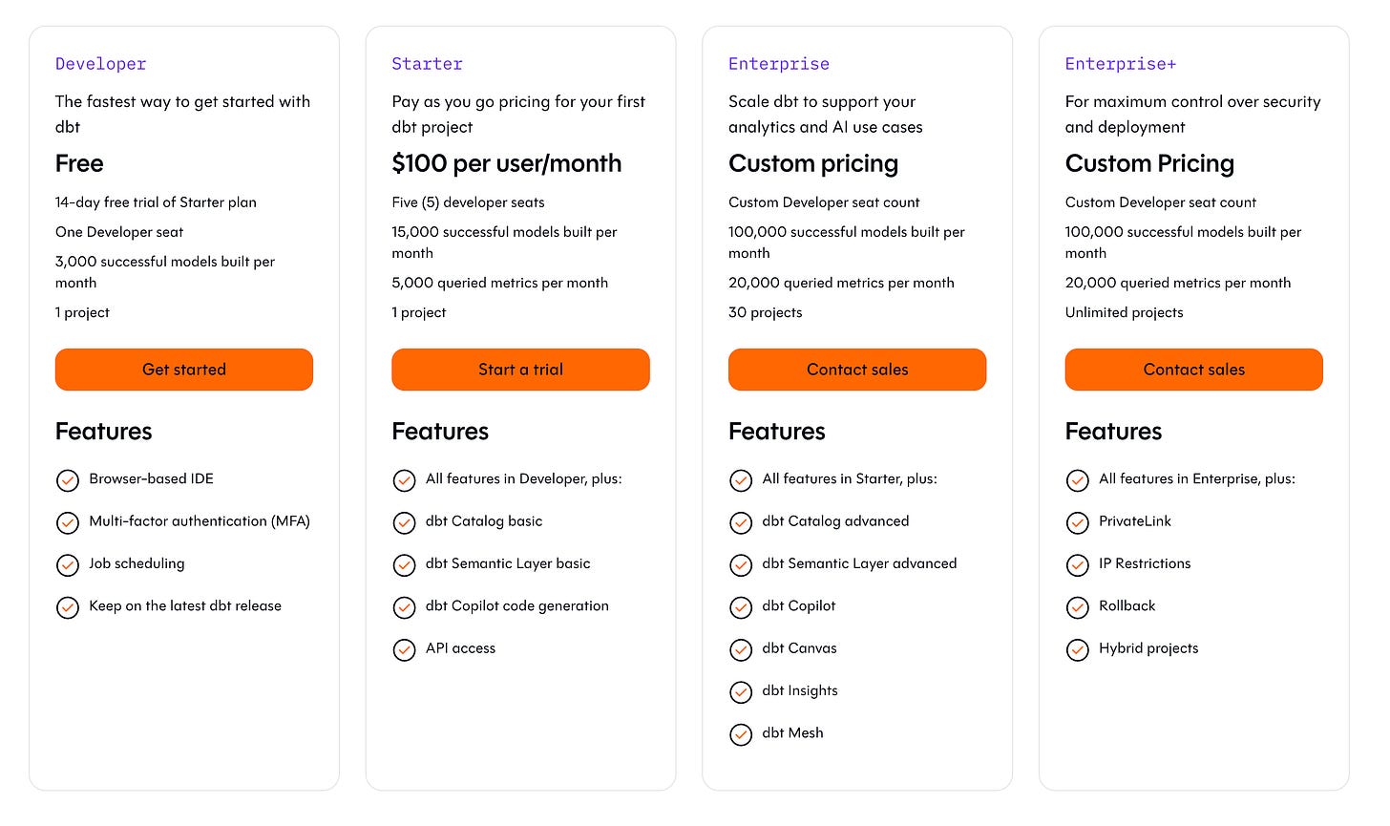Click the Get started button

pos(184,370)
